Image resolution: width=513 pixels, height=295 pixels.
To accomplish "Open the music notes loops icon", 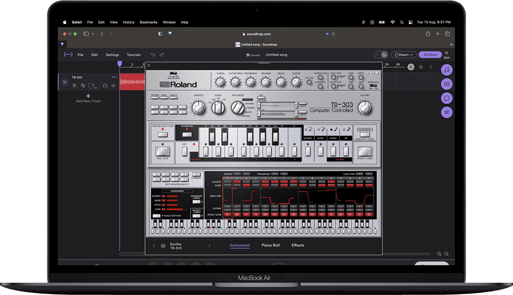I will tap(447, 70).
